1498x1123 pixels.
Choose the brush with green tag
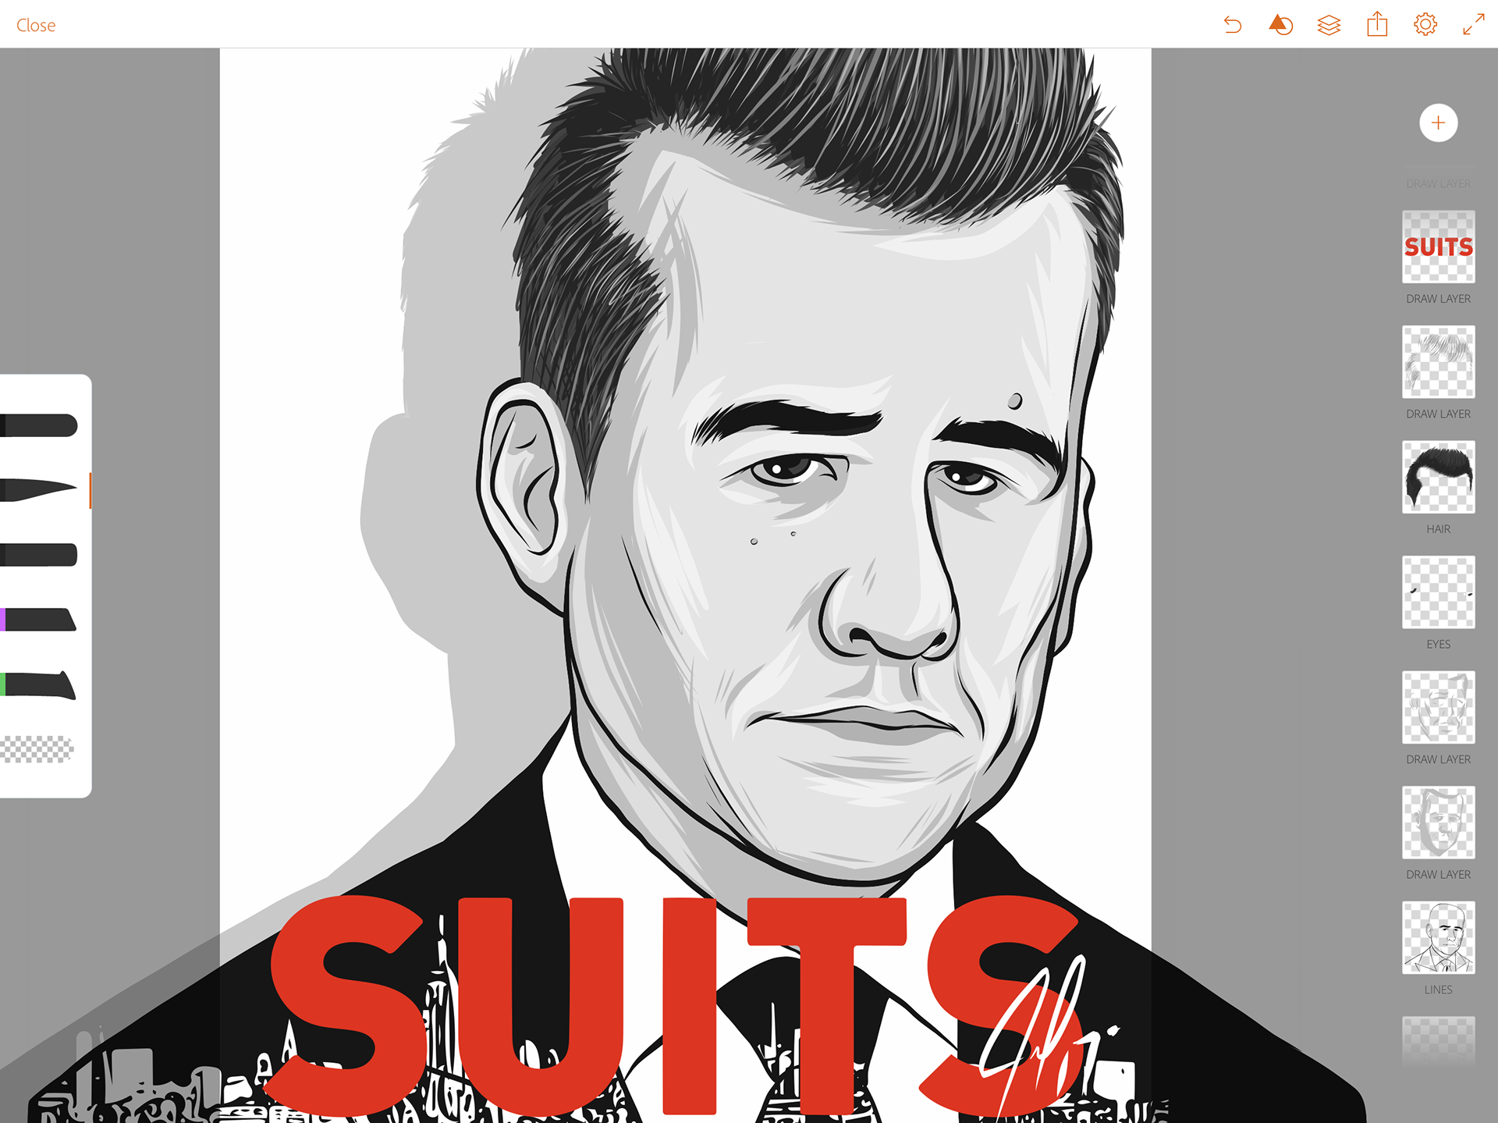click(39, 684)
